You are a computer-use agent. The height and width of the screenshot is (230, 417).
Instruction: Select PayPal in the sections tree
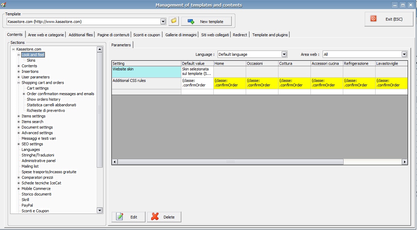27,205
